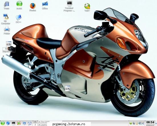Viewport: 157px width, 126px height.
Task: Activate The GIMP taskbar entry
Action: click(50, 122)
